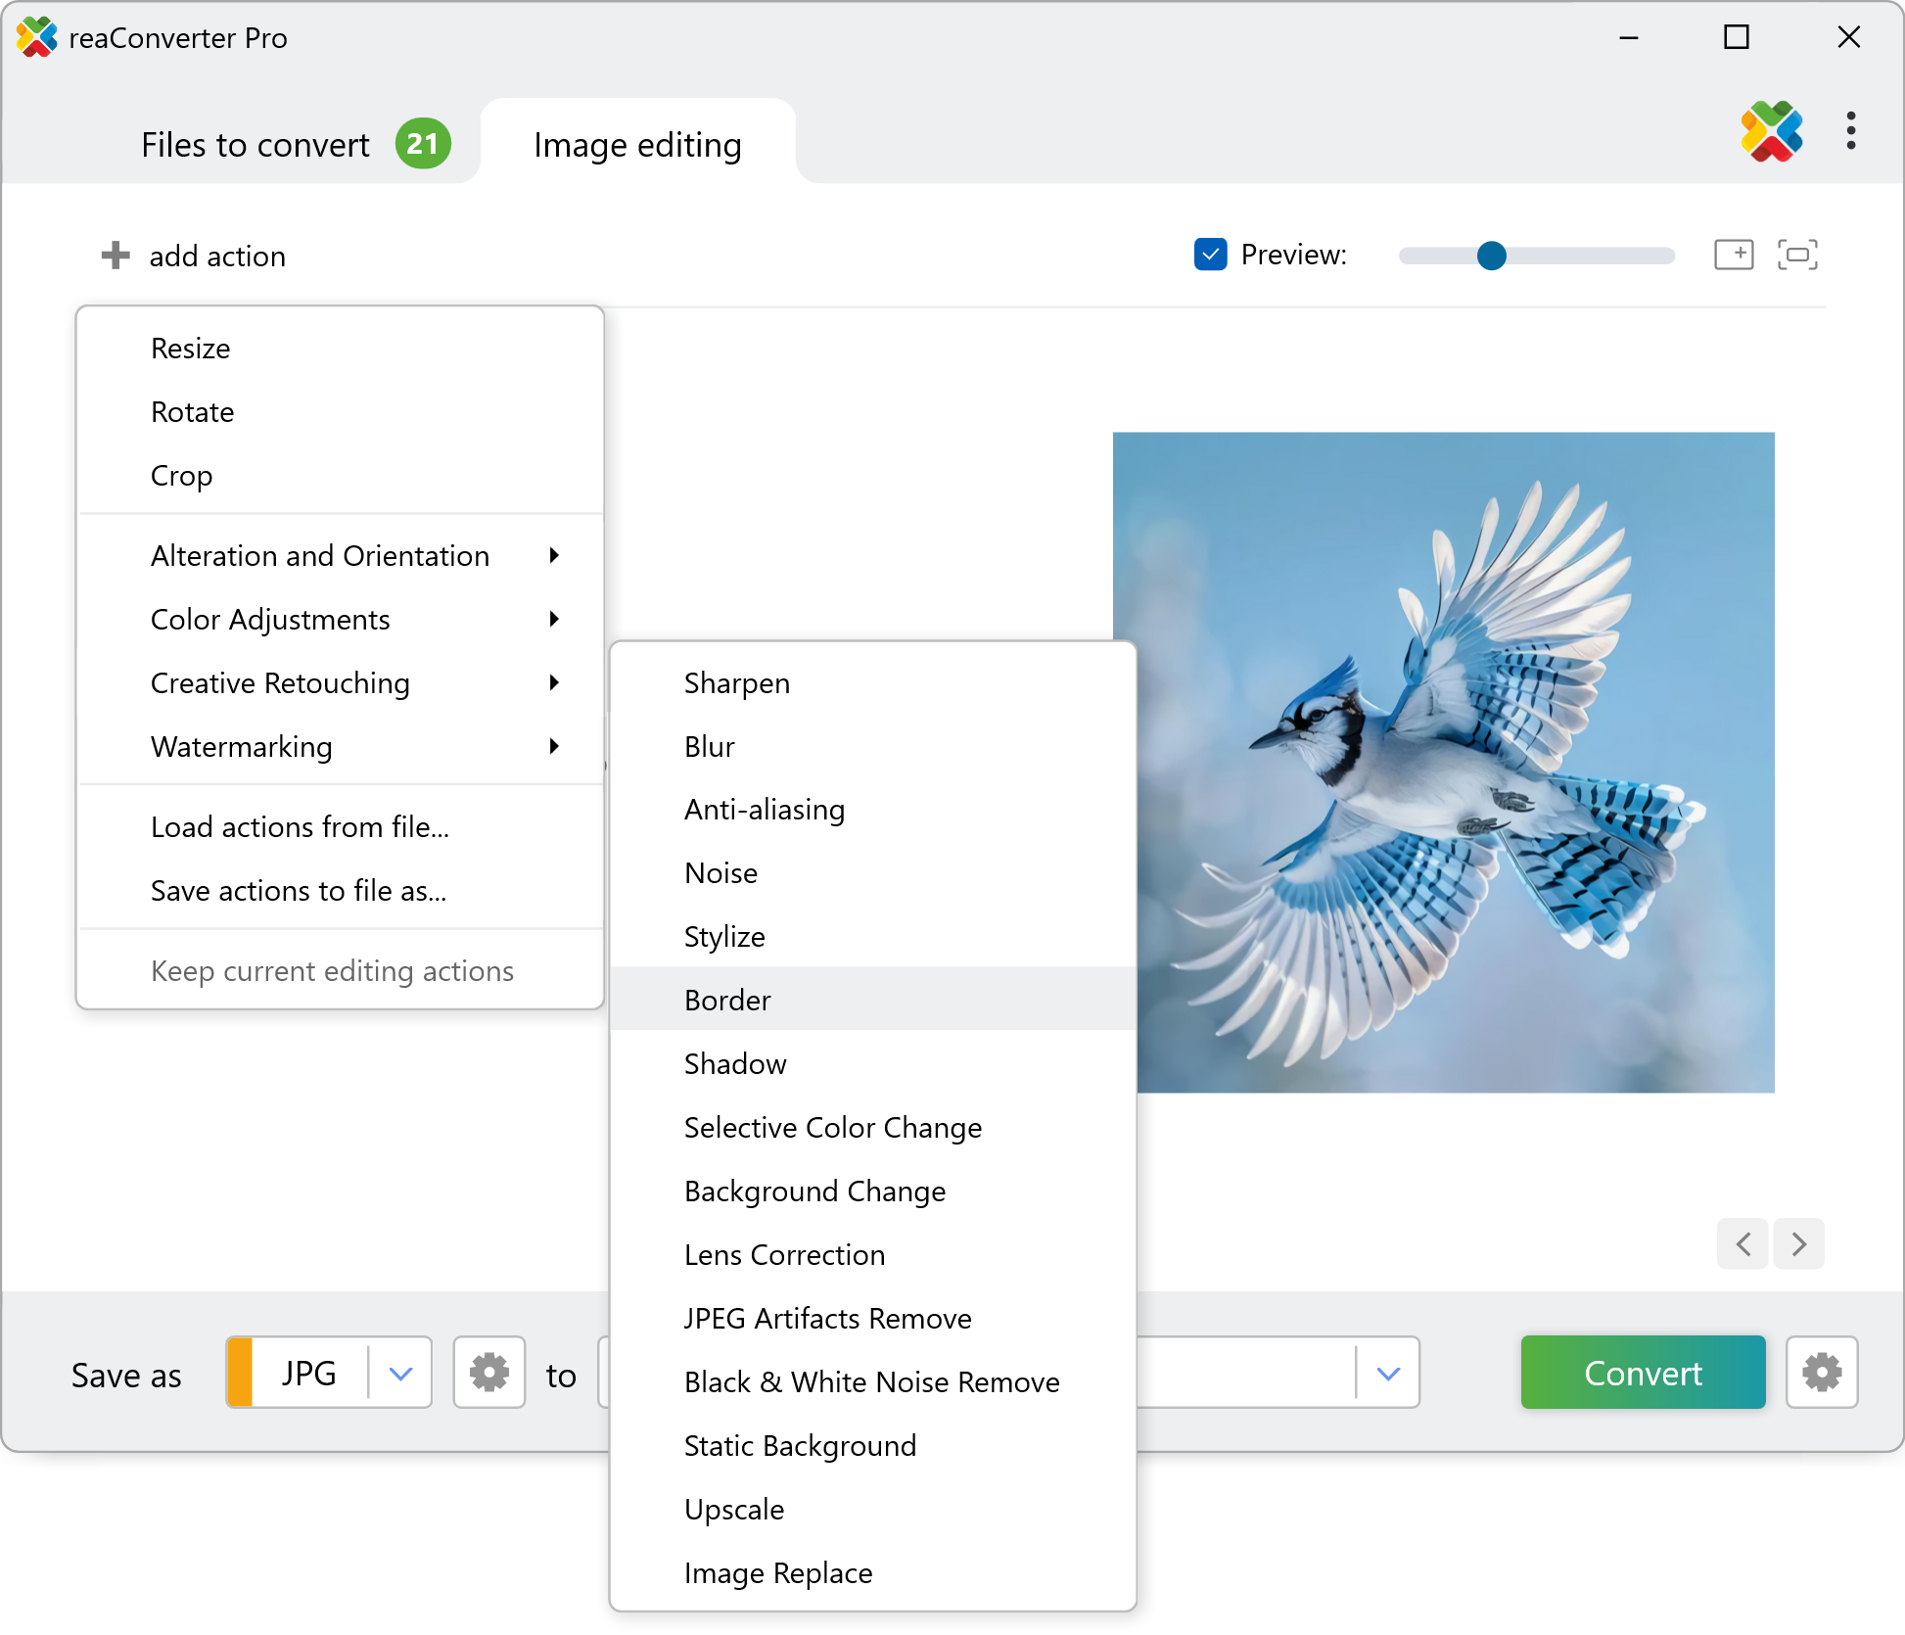Open format settings gear next to JPG

488,1373
